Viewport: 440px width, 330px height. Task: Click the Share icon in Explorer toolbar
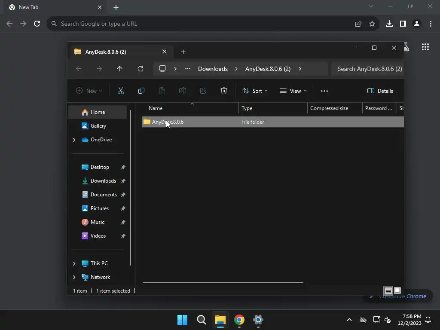pyautogui.click(x=203, y=91)
